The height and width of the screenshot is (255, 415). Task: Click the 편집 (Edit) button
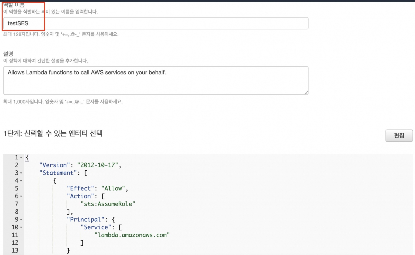[x=399, y=136]
